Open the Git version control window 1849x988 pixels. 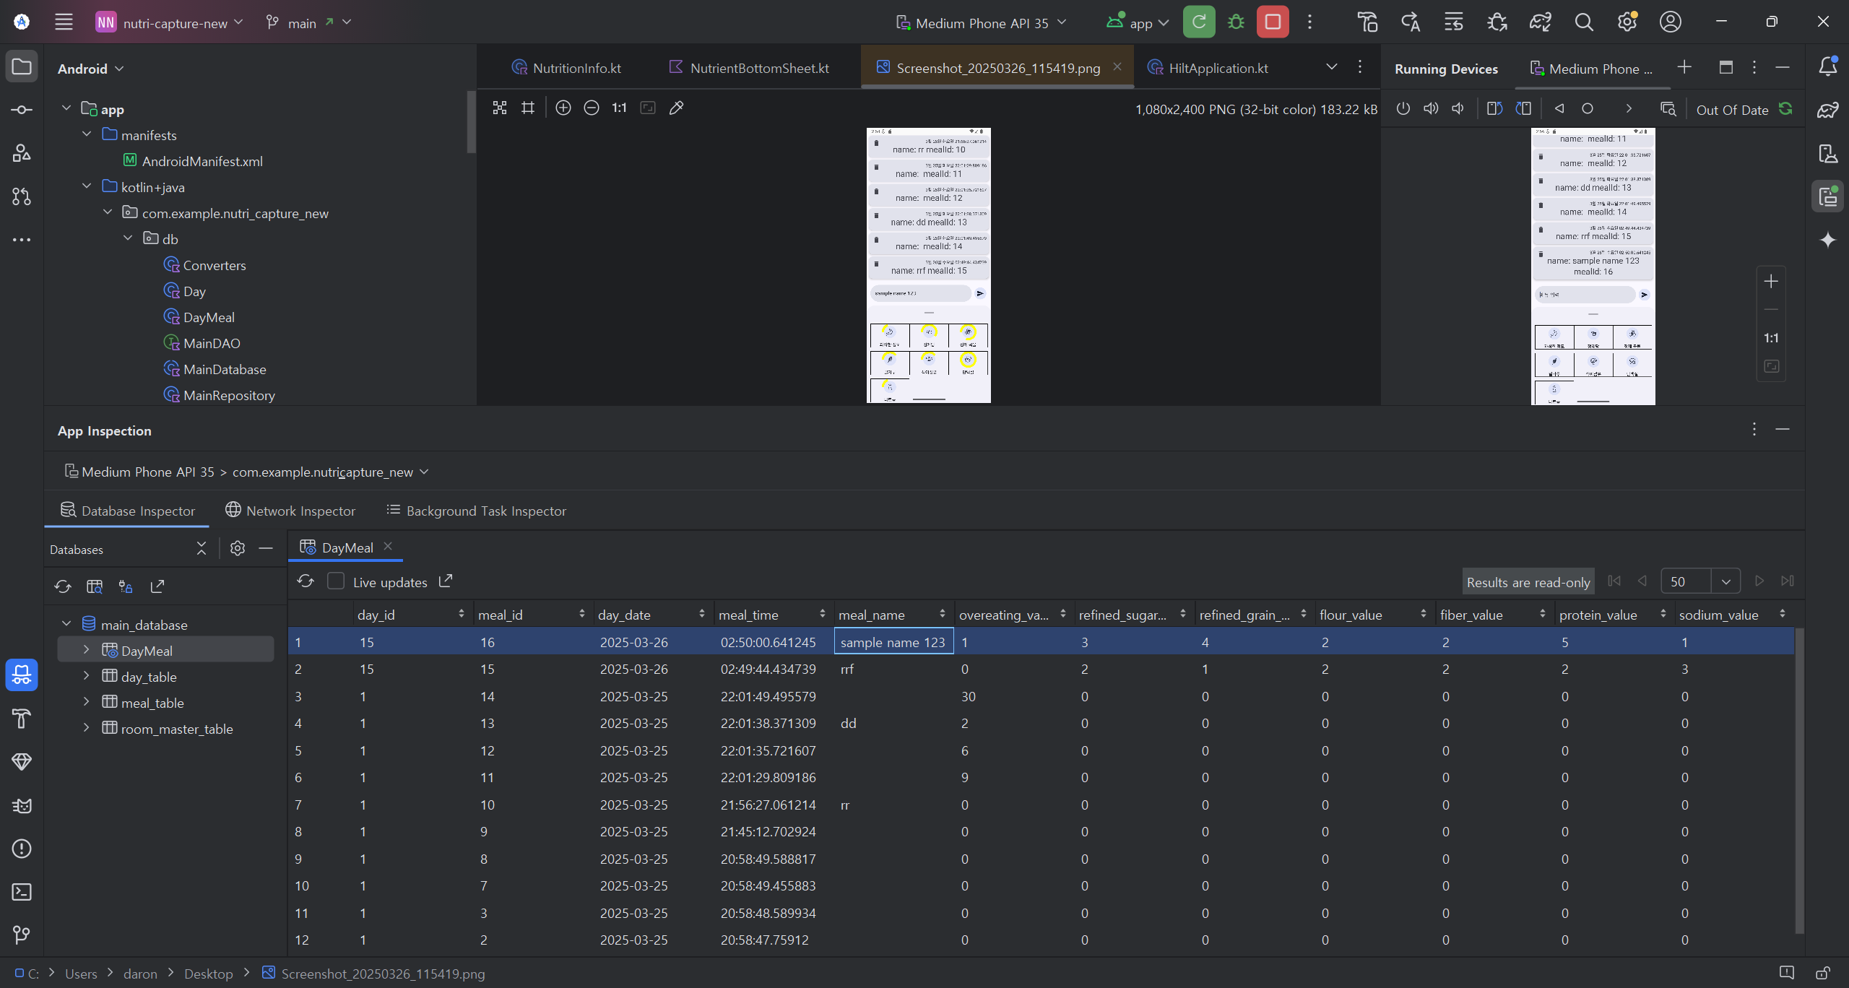click(x=22, y=935)
